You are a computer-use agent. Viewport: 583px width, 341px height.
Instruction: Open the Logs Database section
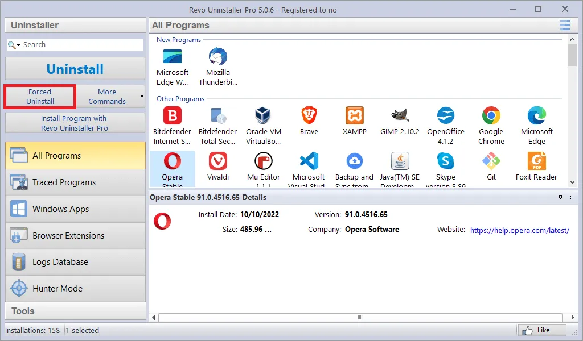click(x=76, y=262)
